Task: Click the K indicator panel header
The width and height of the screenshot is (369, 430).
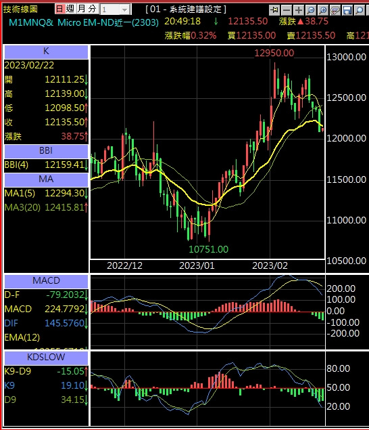Action: click(46, 52)
